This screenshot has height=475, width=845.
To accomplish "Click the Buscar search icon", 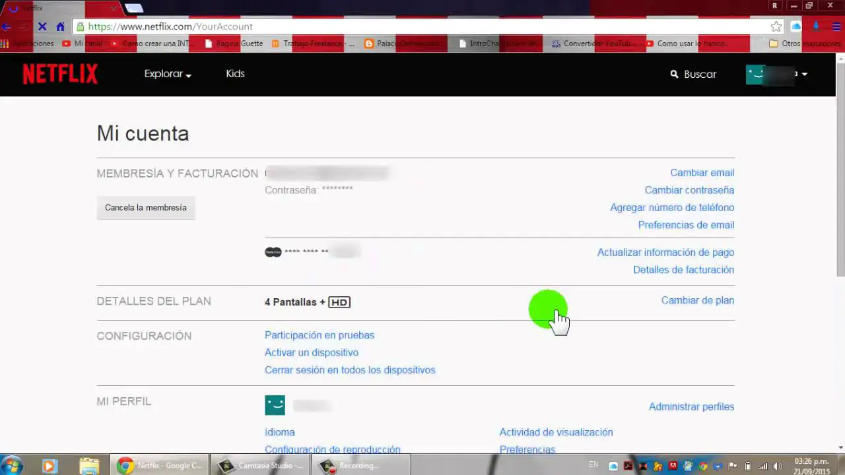I will [x=674, y=75].
